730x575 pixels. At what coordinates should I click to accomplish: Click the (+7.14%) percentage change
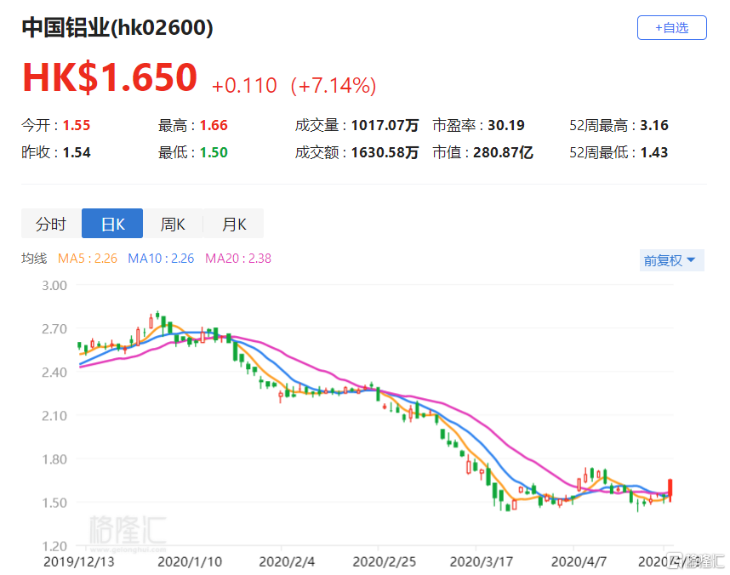(334, 86)
